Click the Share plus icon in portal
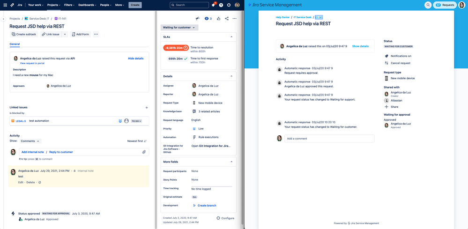 point(386,107)
